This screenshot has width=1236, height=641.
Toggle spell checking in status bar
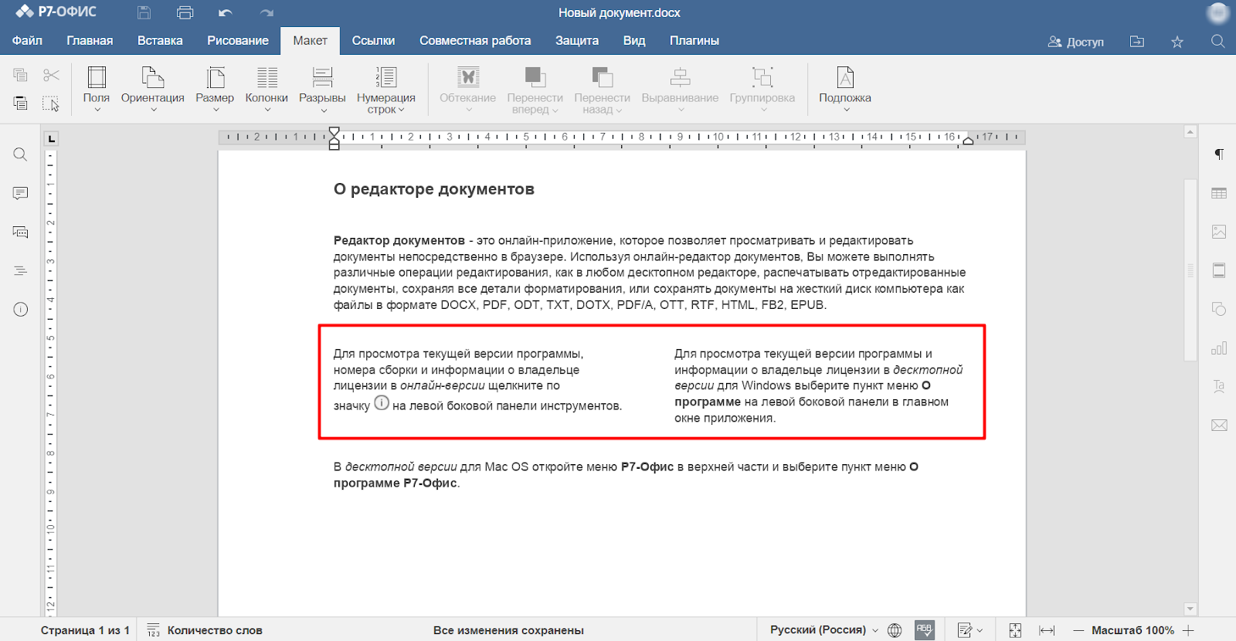click(x=925, y=630)
